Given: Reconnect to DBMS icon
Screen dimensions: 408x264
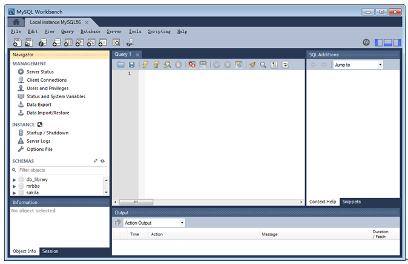Looking at the screenshot, I should (130, 42).
